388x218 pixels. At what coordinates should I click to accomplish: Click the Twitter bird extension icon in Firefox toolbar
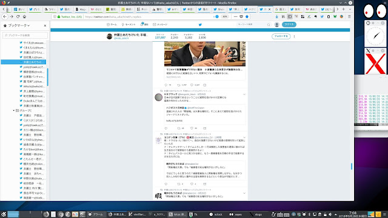click(322, 16)
